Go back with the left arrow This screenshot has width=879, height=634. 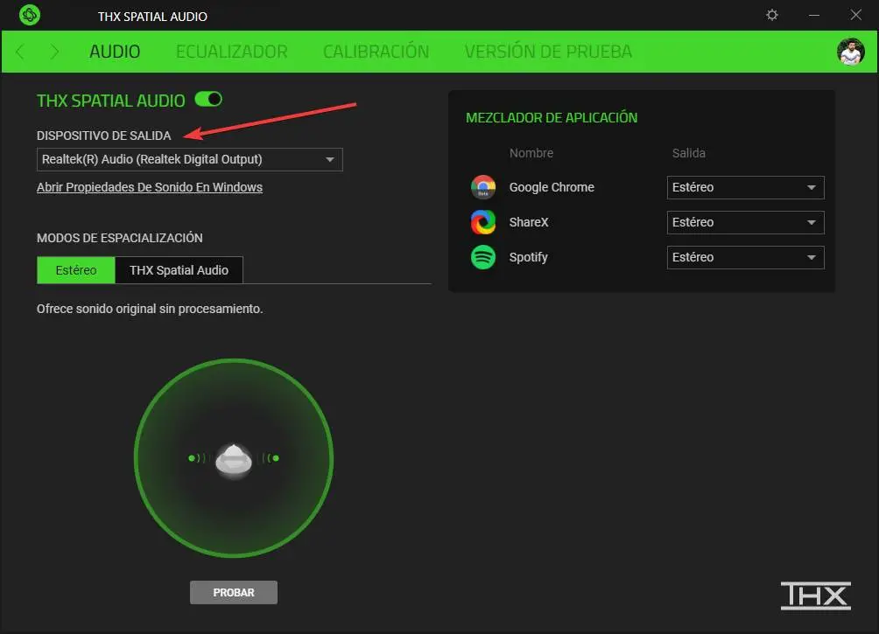pyautogui.click(x=20, y=52)
